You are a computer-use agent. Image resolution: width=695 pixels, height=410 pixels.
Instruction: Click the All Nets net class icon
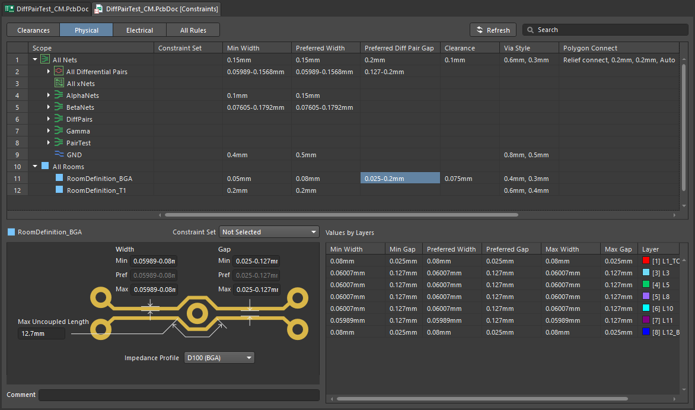coord(44,59)
